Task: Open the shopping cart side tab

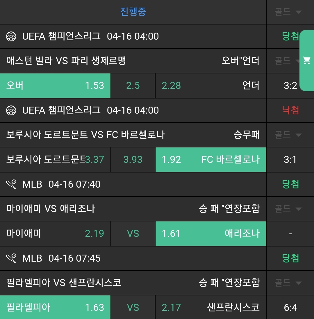Action: (x=306, y=61)
